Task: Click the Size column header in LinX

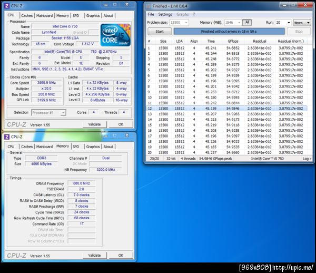Action: (x=163, y=41)
